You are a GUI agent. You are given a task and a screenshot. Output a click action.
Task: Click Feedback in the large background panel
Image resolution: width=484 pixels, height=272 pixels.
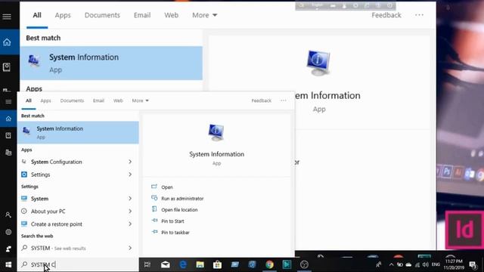(x=386, y=15)
